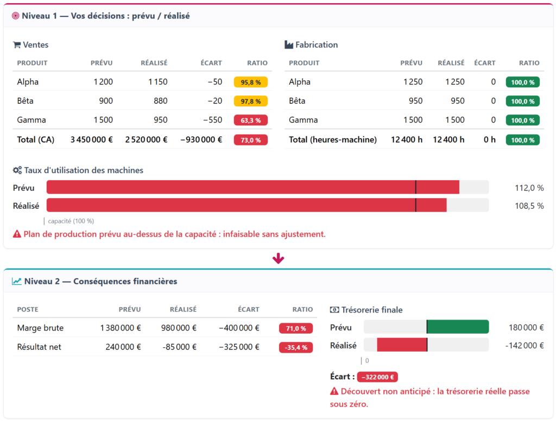
Task: Click the 880 réalisé value for Bêta
Action: [161, 101]
